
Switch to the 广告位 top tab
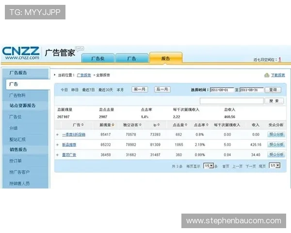(98, 58)
